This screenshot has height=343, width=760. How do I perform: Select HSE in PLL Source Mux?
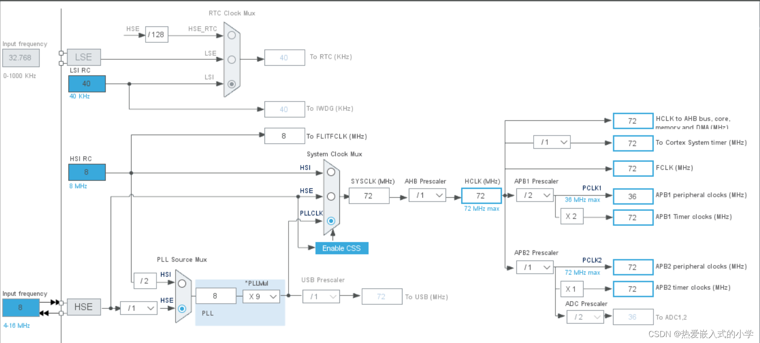coord(182,309)
